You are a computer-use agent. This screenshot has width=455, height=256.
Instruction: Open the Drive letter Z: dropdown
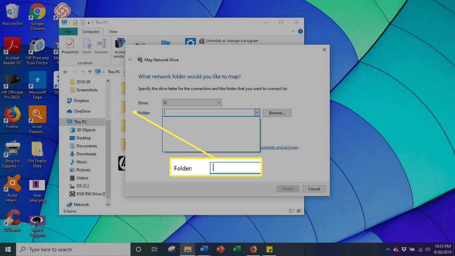coord(192,103)
